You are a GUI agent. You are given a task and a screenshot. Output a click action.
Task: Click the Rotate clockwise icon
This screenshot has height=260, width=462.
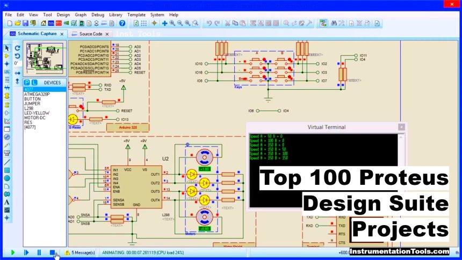[x=17, y=48]
